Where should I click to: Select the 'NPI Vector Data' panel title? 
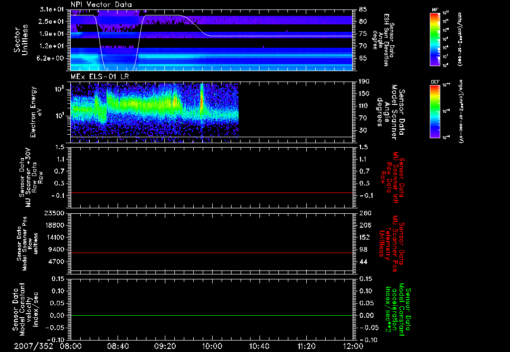click(101, 4)
